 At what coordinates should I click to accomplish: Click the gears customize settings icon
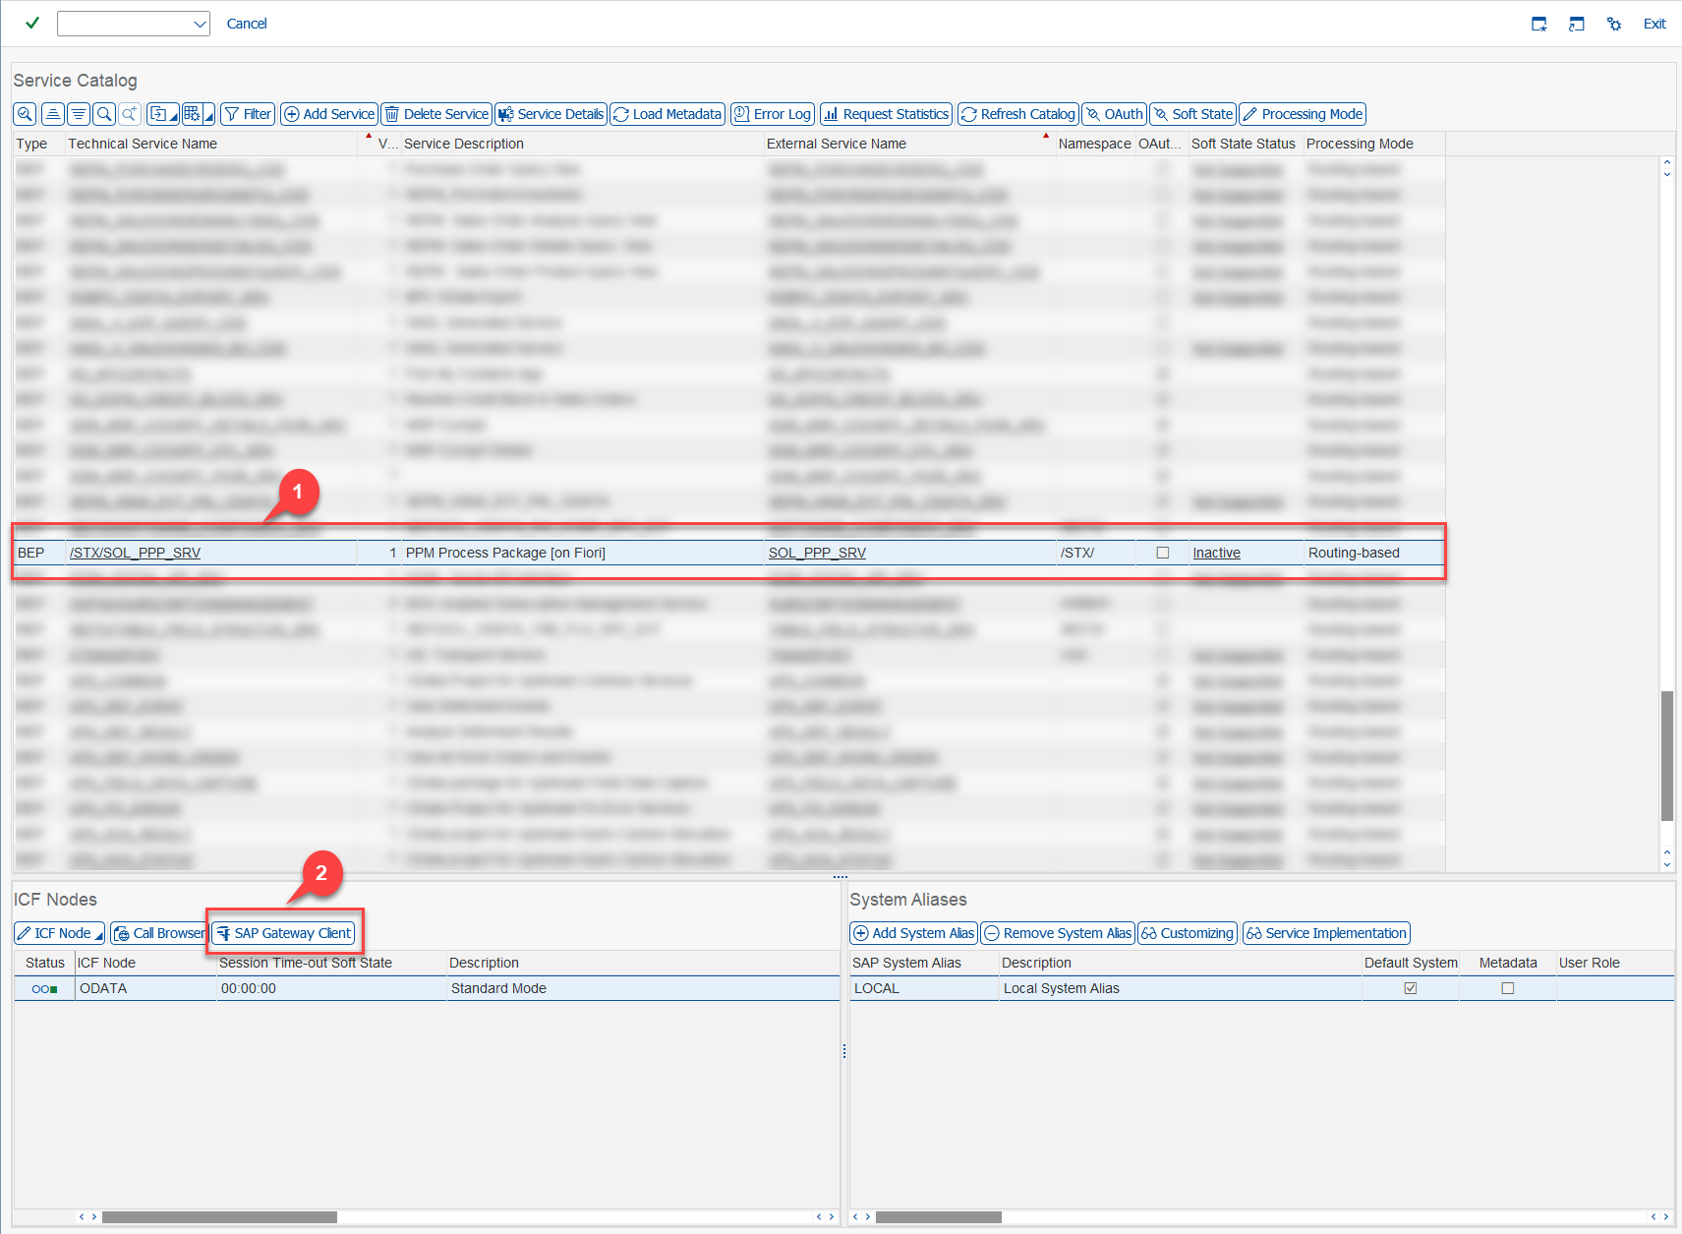(1613, 24)
